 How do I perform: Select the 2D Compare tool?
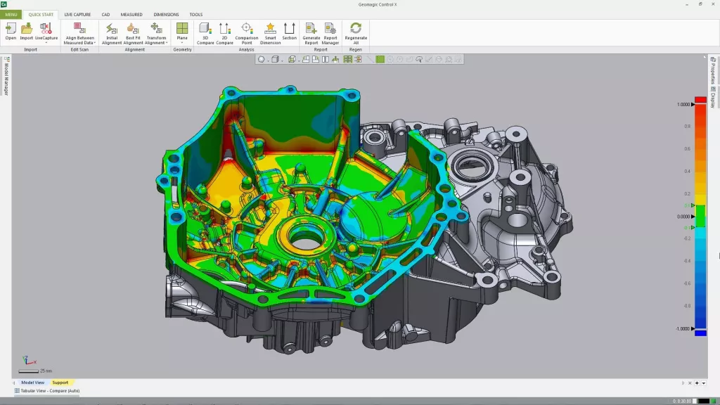click(224, 32)
